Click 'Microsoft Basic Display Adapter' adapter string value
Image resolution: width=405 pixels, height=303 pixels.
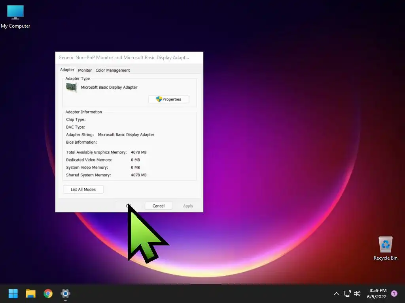pyautogui.click(x=126, y=135)
